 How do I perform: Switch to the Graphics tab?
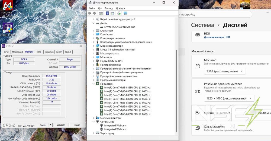[49, 52]
